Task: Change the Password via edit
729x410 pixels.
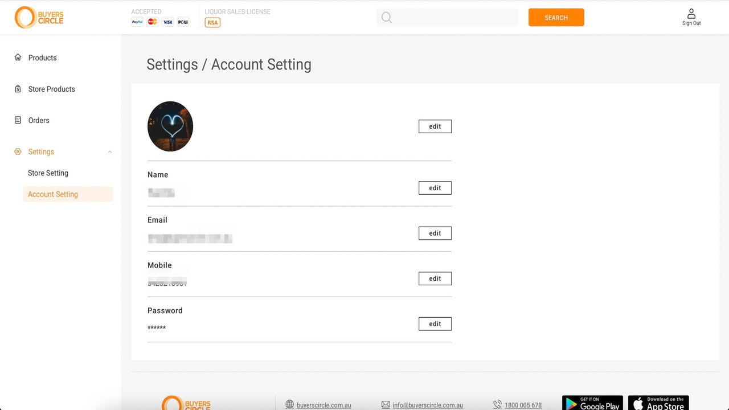Action: (x=435, y=323)
